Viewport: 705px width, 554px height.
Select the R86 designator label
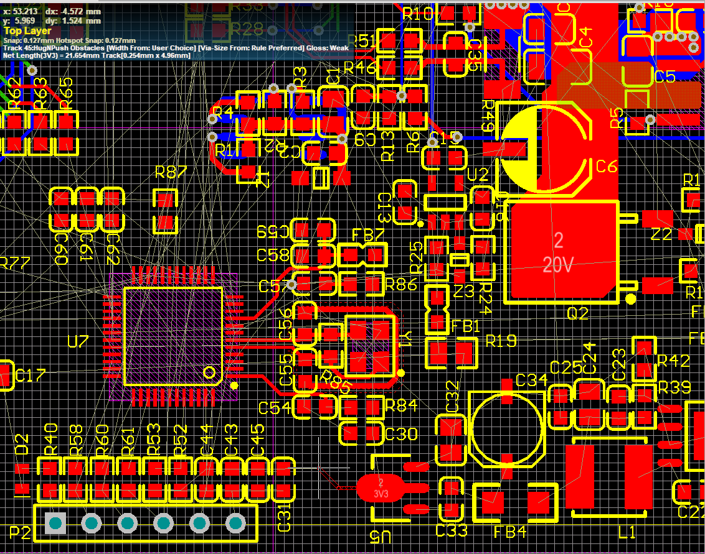(x=401, y=285)
